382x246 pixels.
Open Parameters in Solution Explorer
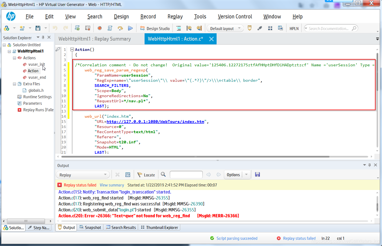pos(32,103)
